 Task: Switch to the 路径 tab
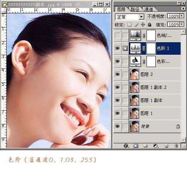(x=135, y=9)
